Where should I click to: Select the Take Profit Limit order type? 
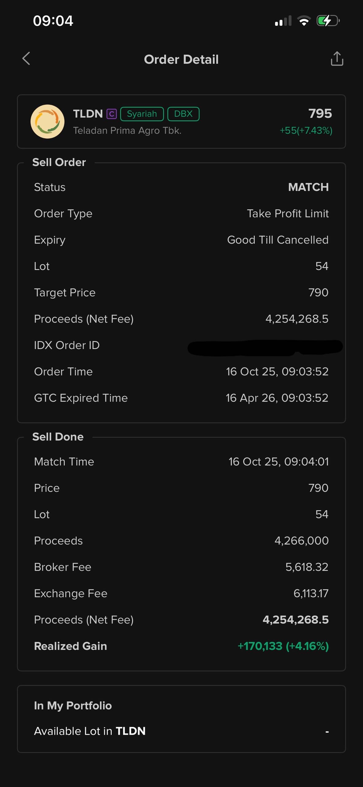tap(288, 214)
